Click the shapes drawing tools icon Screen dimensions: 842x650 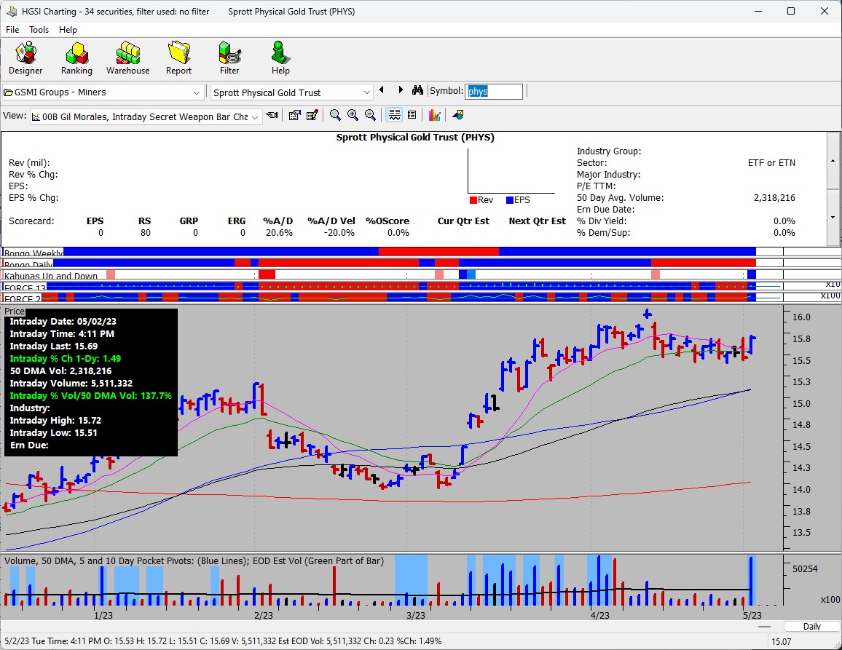tap(458, 115)
